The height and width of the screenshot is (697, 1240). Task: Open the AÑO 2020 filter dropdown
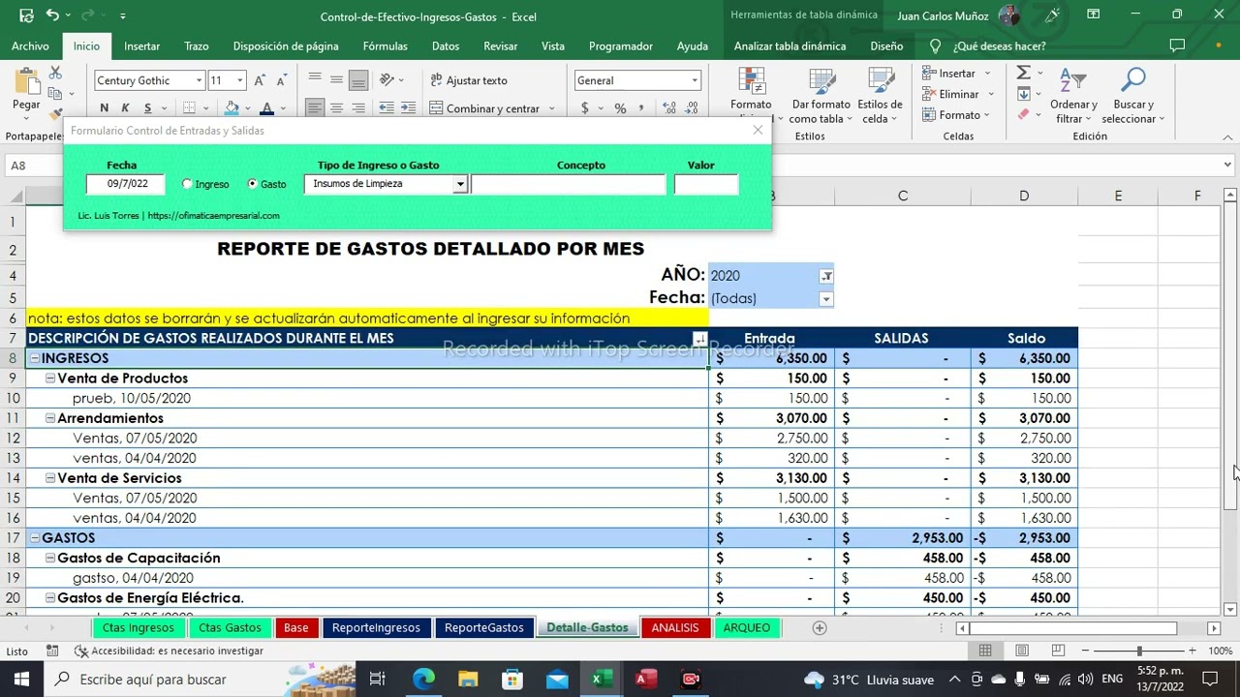pos(826,276)
